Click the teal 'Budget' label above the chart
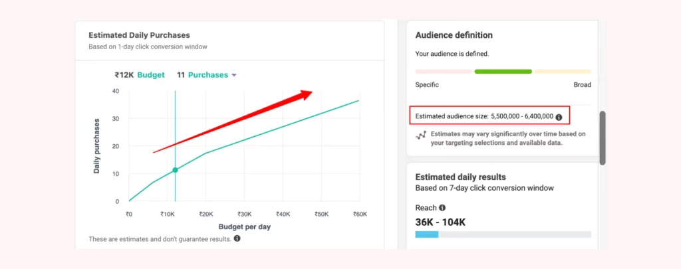 [151, 74]
